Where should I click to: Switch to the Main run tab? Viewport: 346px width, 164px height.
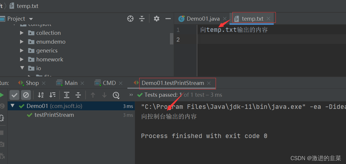71,83
